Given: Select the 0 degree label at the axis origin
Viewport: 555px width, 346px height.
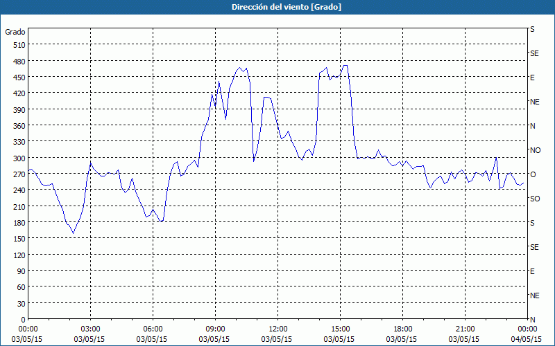Looking at the screenshot, I should click(x=24, y=320).
